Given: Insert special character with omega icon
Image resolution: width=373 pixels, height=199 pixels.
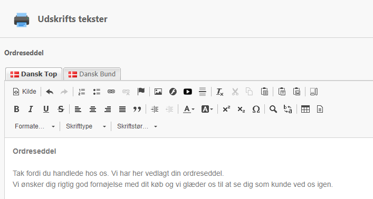Looking at the screenshot, I should coord(256,109).
